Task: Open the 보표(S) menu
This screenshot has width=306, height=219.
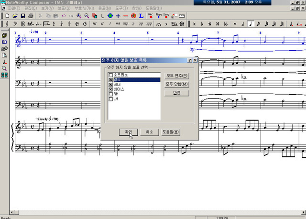Action: 64,8
